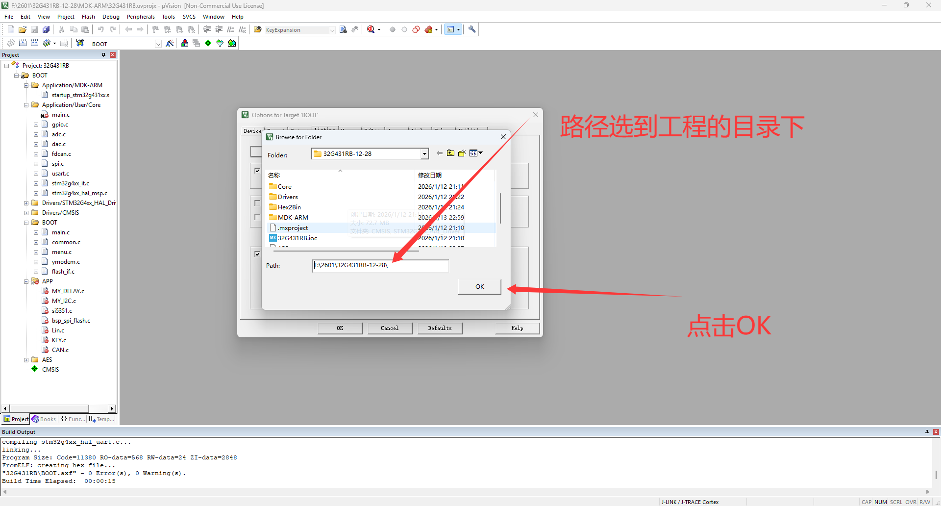Create a new folder in Browse dialog
This screenshot has width=941, height=506.
pyautogui.click(x=462, y=153)
